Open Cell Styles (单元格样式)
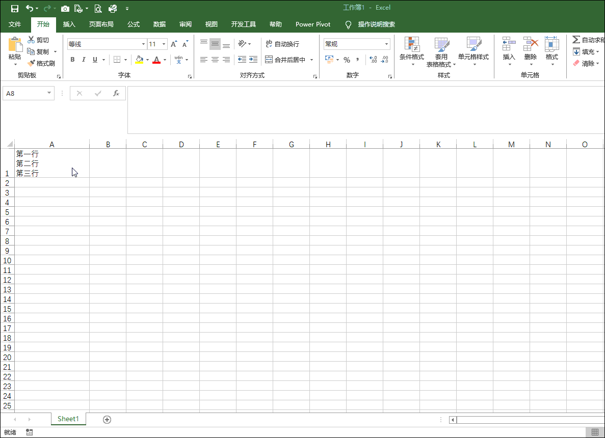Viewport: 605px width, 438px height. (474, 51)
